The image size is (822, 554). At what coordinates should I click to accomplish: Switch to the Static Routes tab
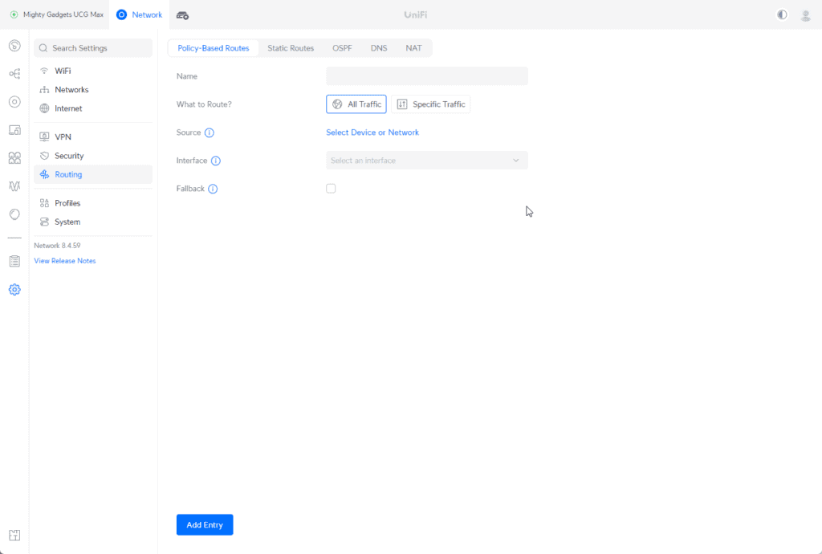[x=291, y=48]
